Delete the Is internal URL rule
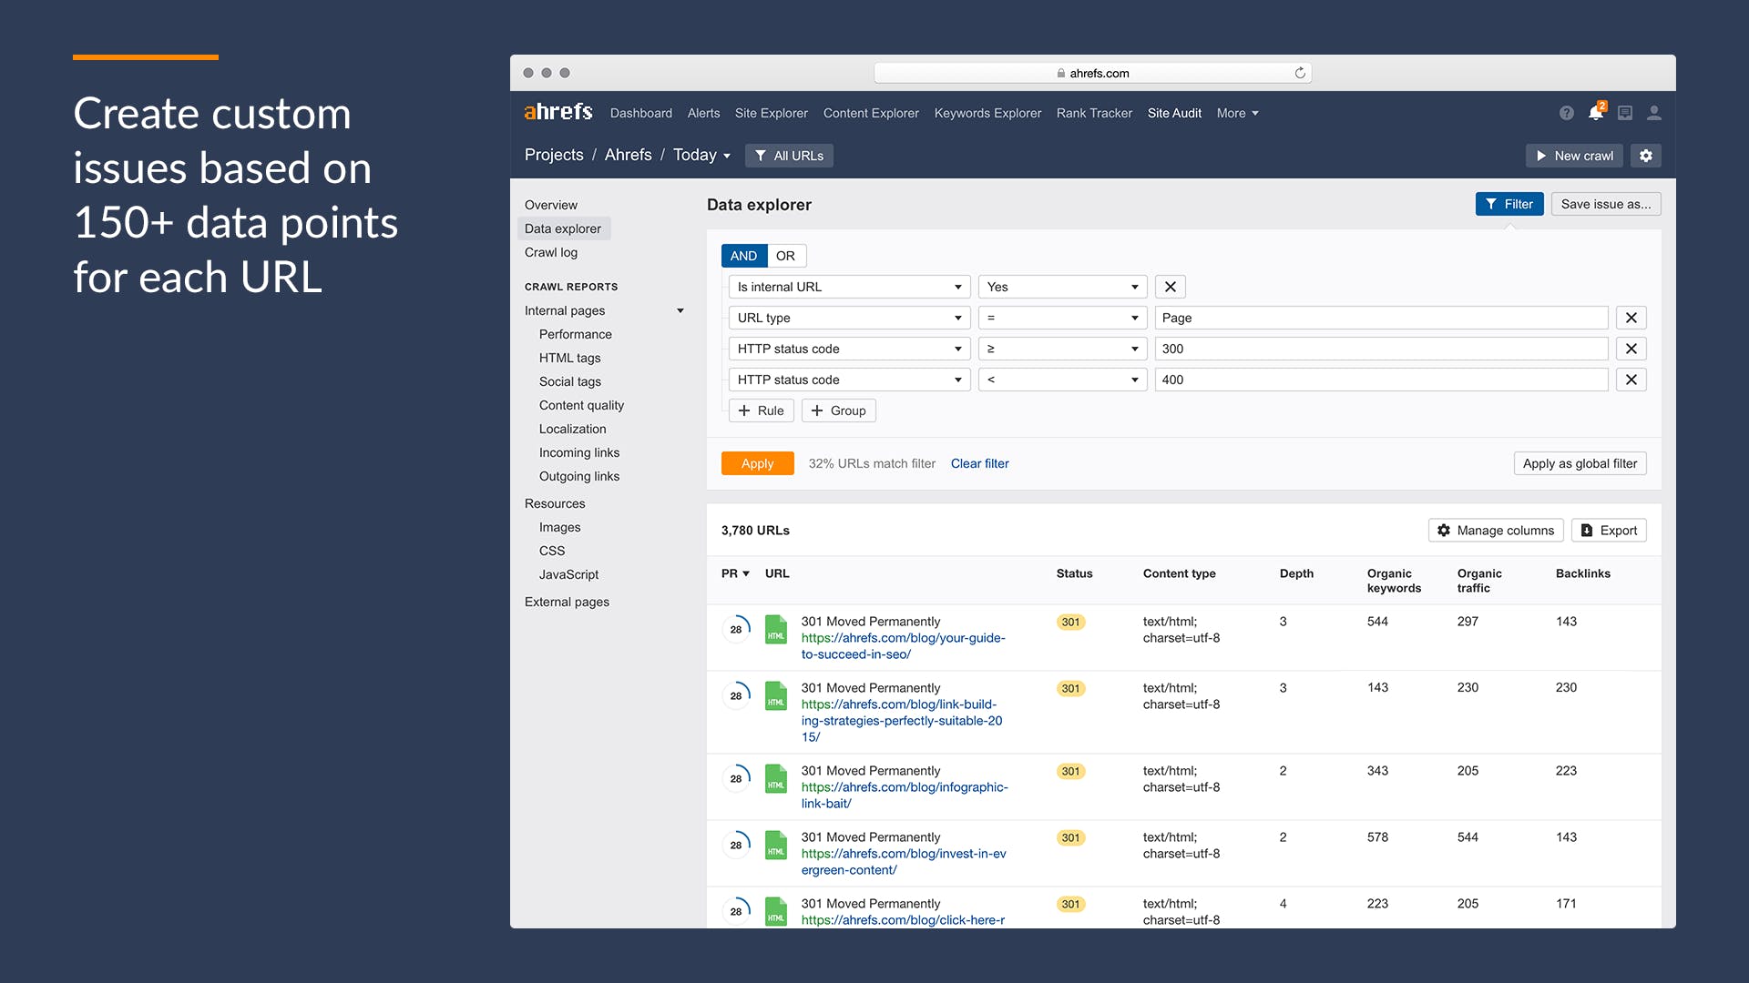1749x983 pixels. 1170,287
